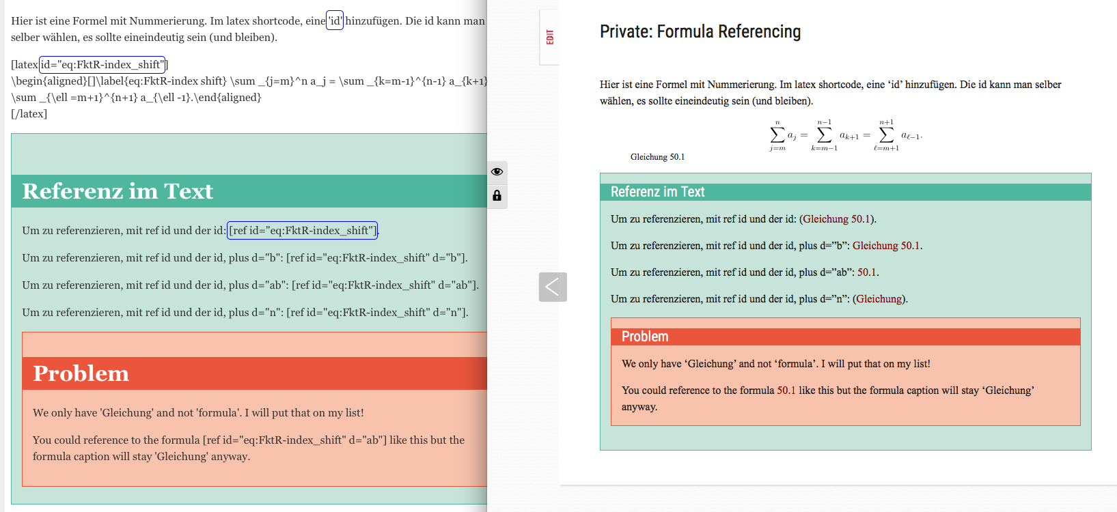Screen dimensions: 1117x512
Task: Toggle the eye preview icon
Action: pyautogui.click(x=497, y=171)
